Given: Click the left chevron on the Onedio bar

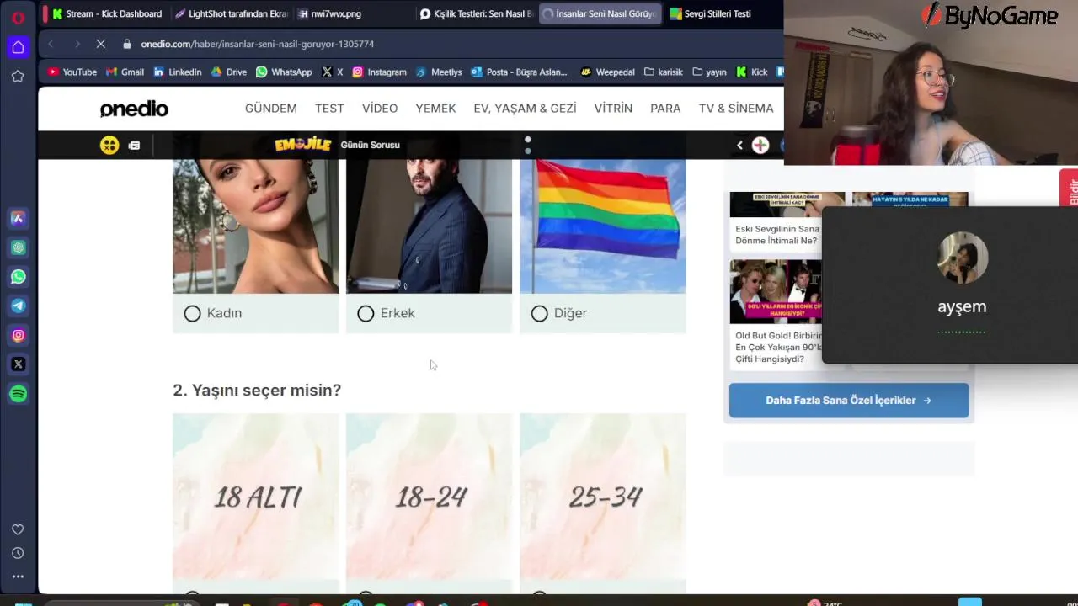Looking at the screenshot, I should 739,145.
